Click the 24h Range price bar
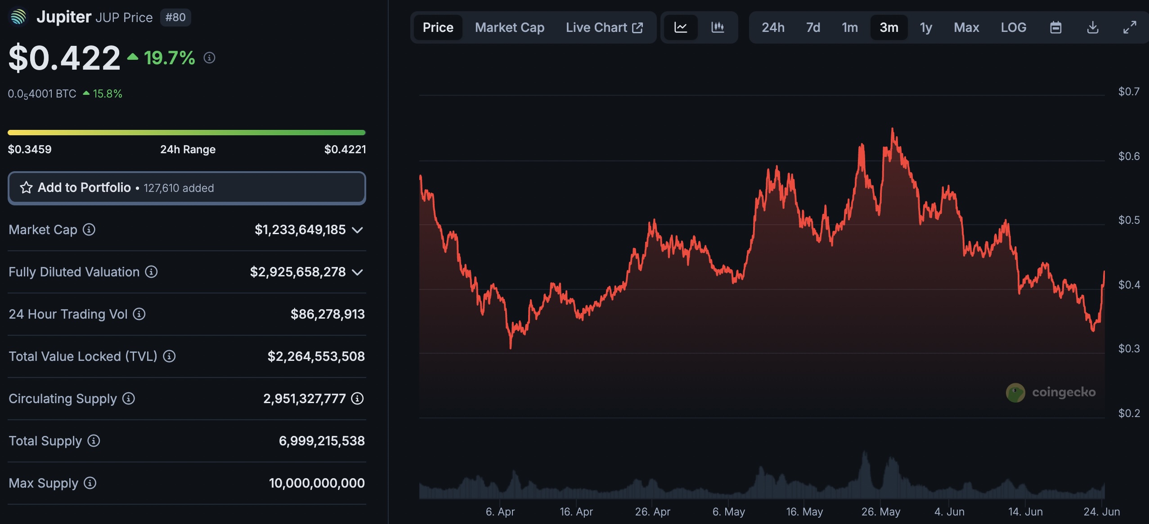 (x=187, y=133)
